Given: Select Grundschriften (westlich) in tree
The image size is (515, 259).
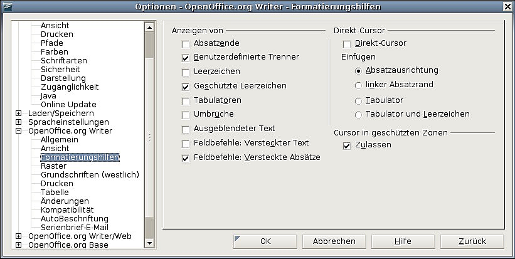Looking at the screenshot, I should click(90, 175).
